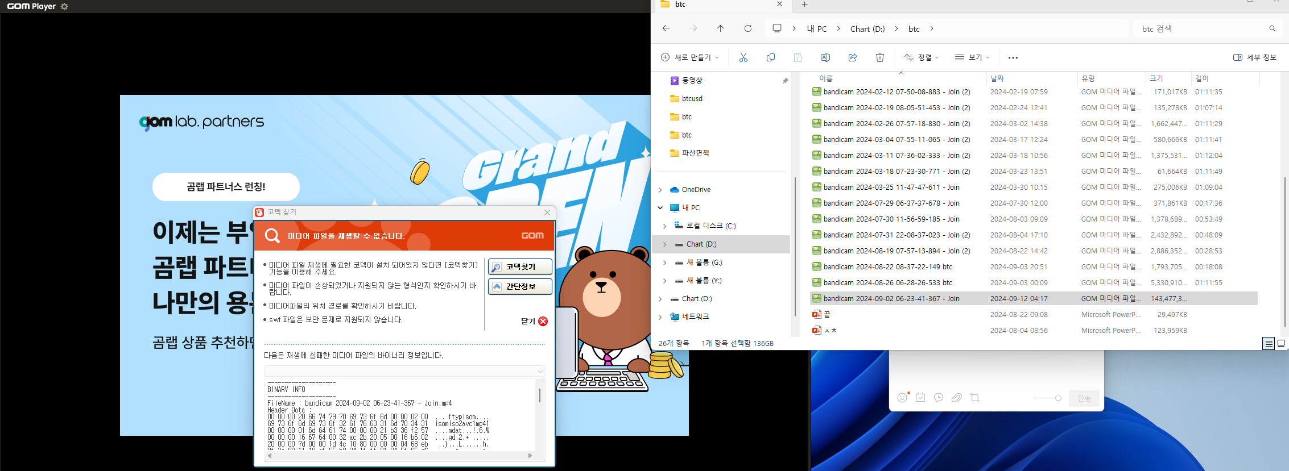Collapse the 내 PC tree node

[x=660, y=208]
